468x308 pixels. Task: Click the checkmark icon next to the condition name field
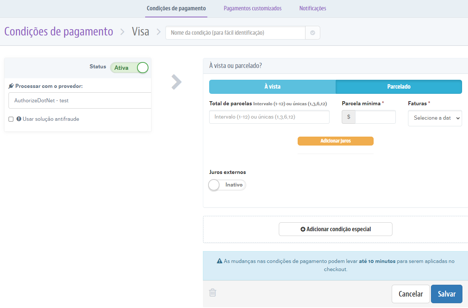(x=312, y=32)
